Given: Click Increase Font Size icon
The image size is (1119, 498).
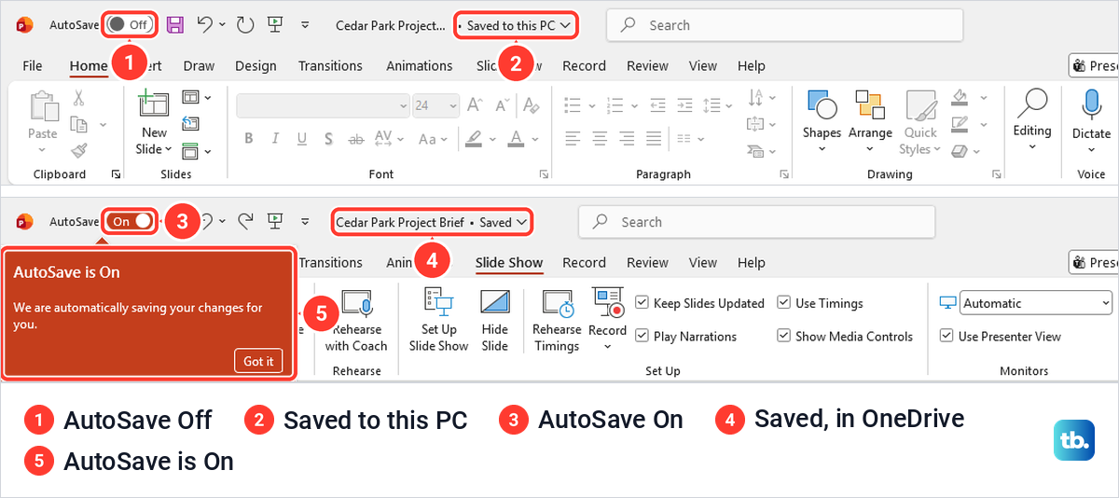Looking at the screenshot, I should pos(475,105).
